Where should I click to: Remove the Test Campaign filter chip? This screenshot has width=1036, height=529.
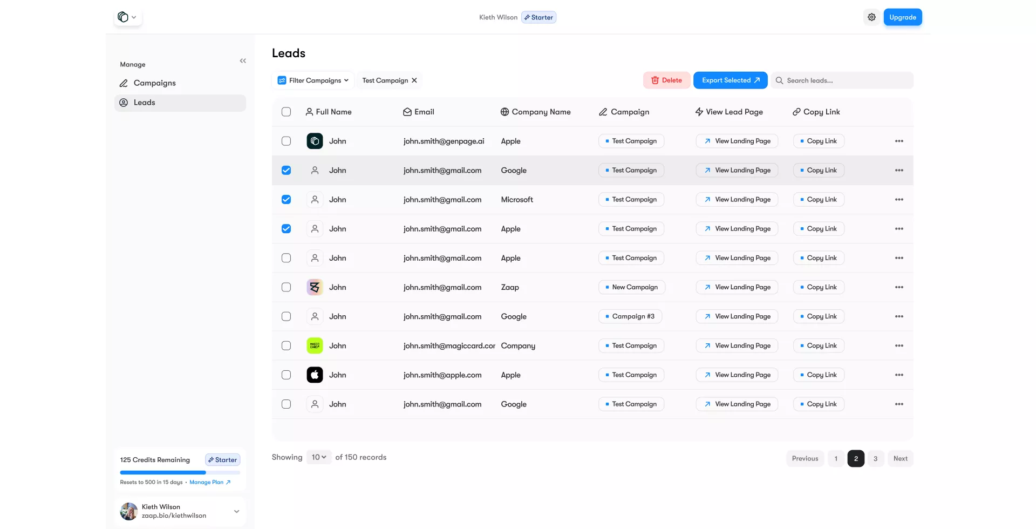[414, 80]
